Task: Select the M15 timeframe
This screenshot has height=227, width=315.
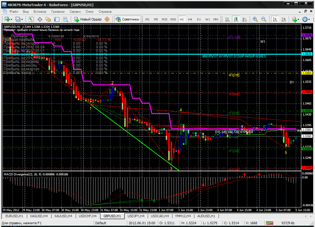Action: pos(165,19)
